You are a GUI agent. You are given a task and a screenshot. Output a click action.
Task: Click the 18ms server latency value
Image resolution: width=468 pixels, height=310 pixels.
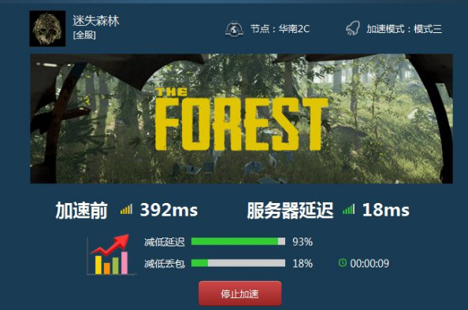click(x=385, y=210)
